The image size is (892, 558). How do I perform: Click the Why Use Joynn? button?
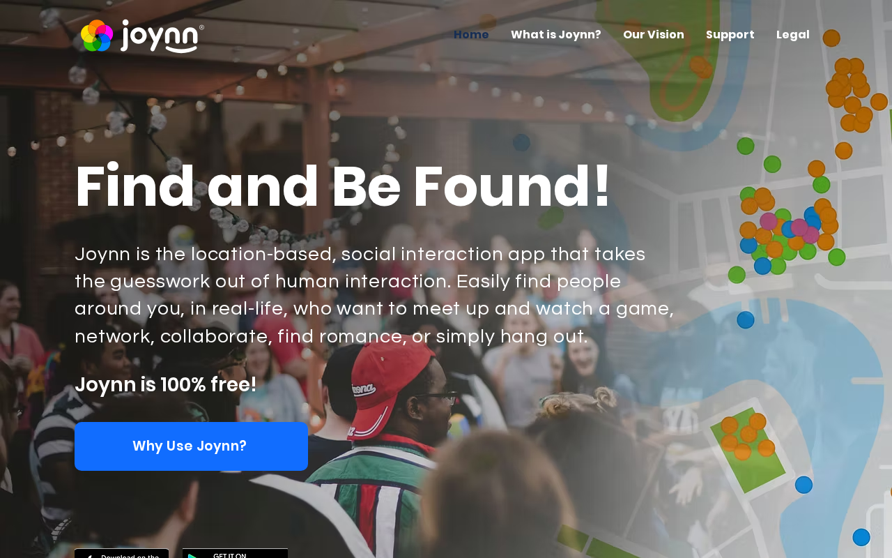click(191, 446)
